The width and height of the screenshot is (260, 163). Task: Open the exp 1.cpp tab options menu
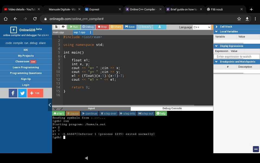[x=90, y=32]
